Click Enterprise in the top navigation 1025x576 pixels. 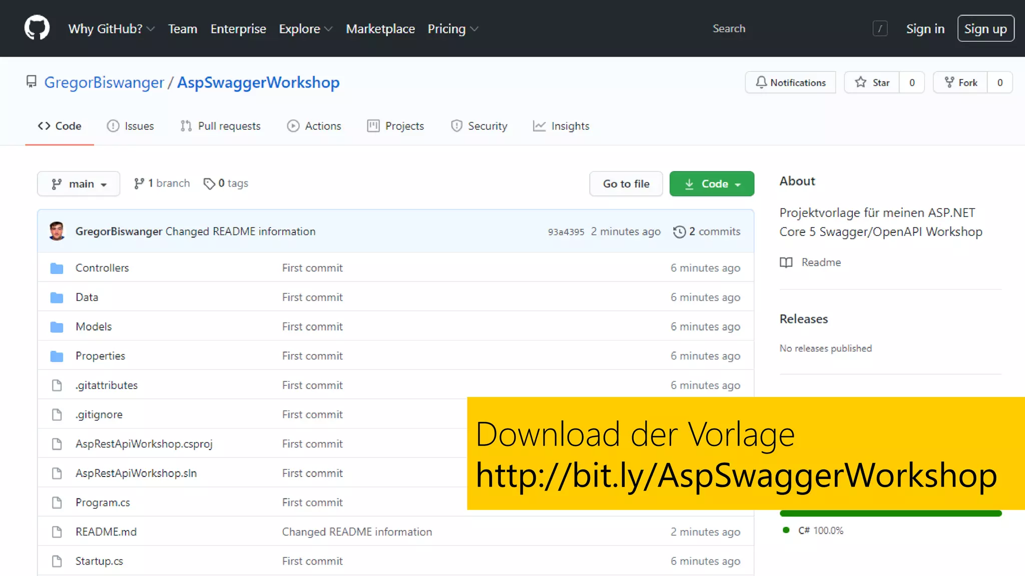(x=238, y=28)
